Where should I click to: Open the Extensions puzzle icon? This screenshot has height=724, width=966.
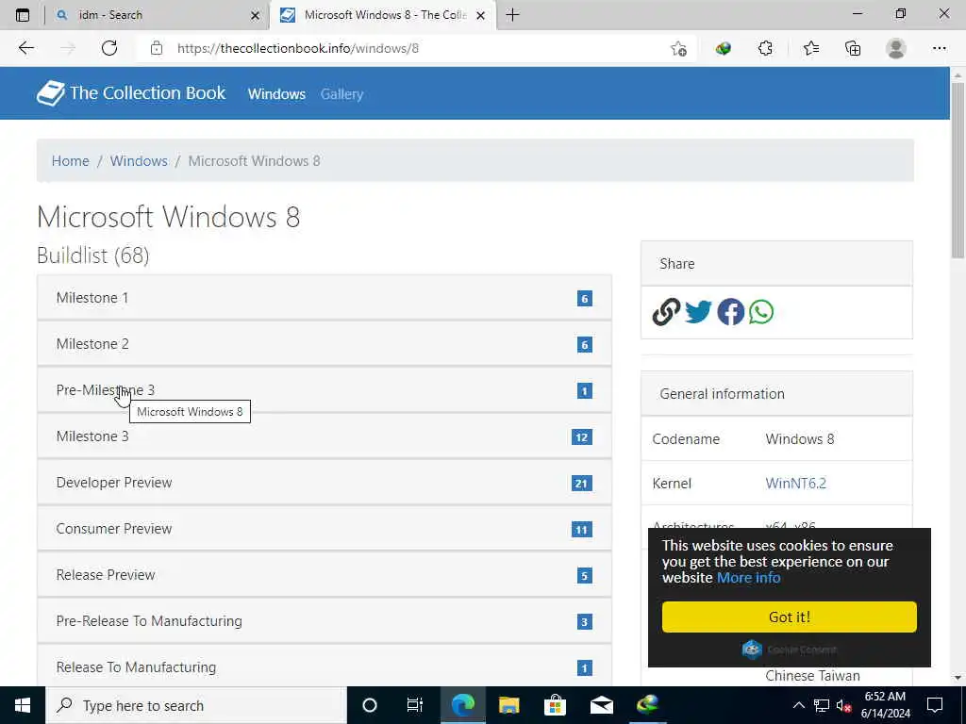(765, 48)
